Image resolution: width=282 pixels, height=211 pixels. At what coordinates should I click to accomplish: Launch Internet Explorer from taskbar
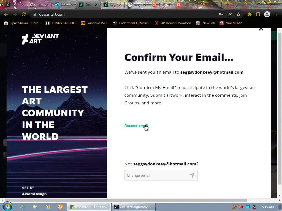(x=22, y=207)
